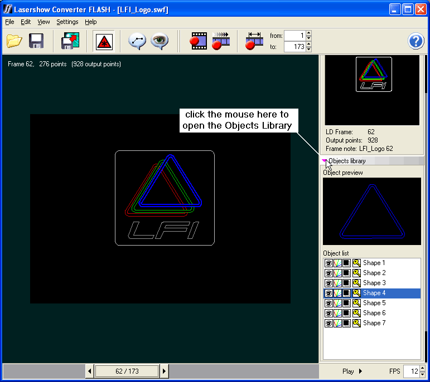Click the blue triangle object preview
Image resolution: width=430 pixels, height=382 pixels.
coord(372,212)
